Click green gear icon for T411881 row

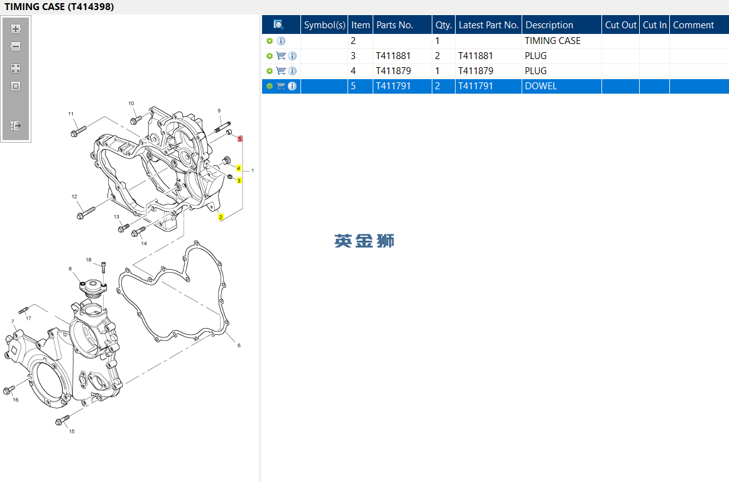click(270, 56)
